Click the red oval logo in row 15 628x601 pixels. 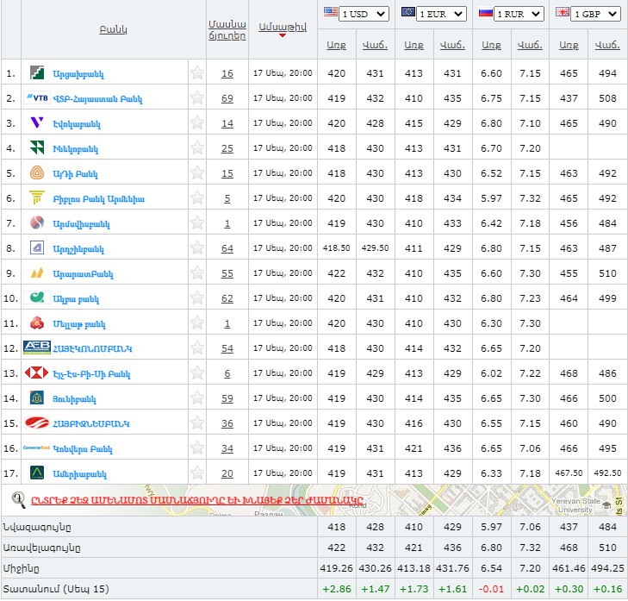[37, 423]
